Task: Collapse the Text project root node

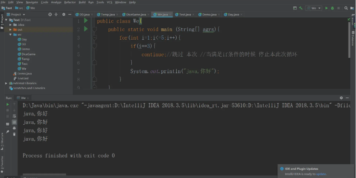Action: pyautogui.click(x=7, y=20)
